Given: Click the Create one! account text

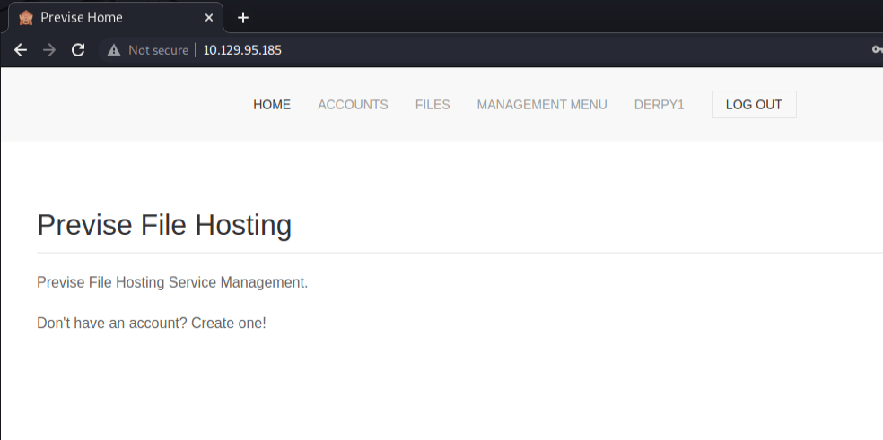Looking at the screenshot, I should pos(228,323).
